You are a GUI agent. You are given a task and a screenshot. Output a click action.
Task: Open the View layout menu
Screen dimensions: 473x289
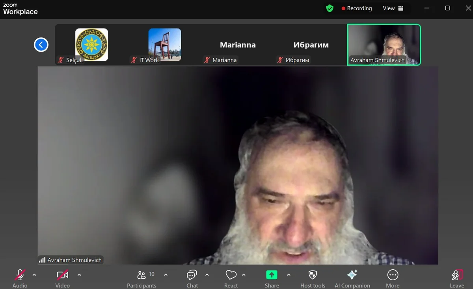(x=393, y=8)
